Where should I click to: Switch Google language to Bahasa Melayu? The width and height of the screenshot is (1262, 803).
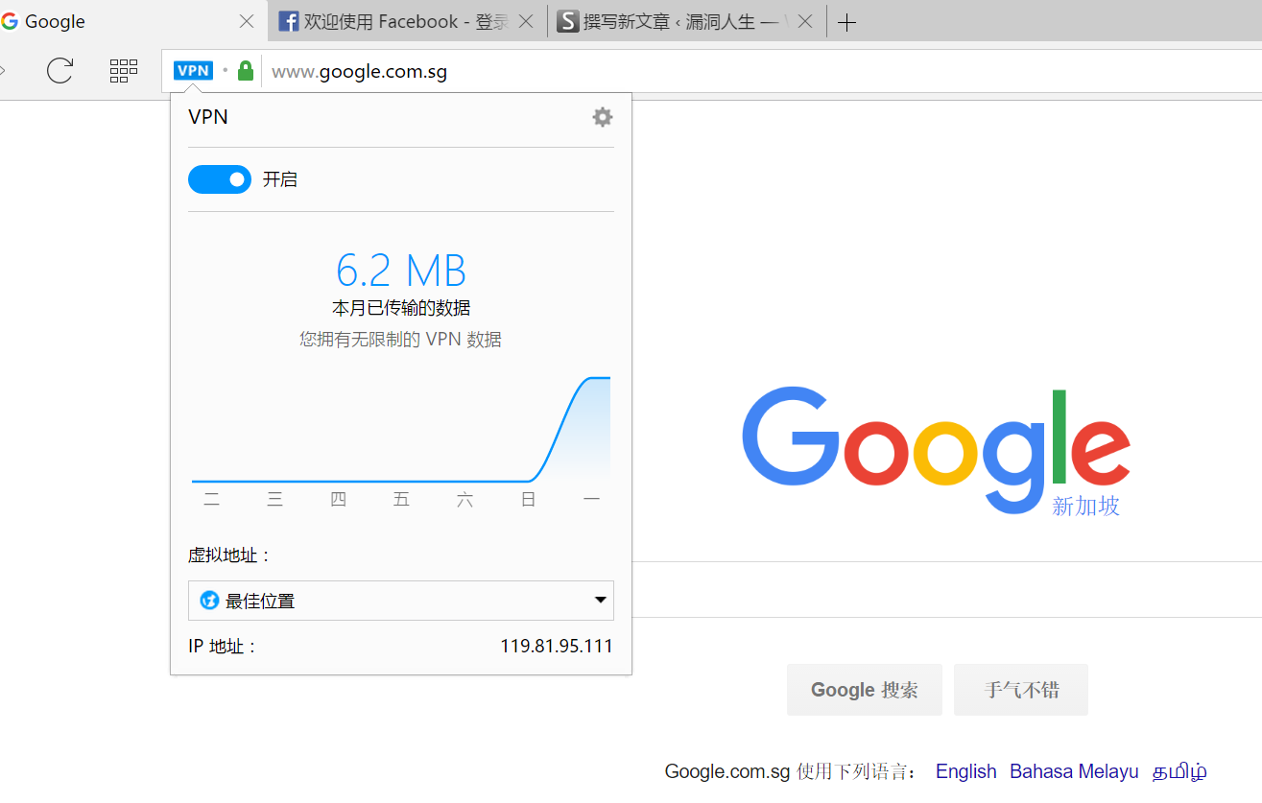point(1074,771)
